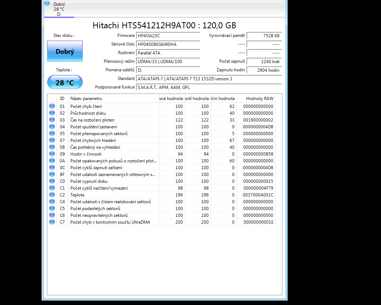Click the Standard field ATA/ATAPI-7

point(209,79)
